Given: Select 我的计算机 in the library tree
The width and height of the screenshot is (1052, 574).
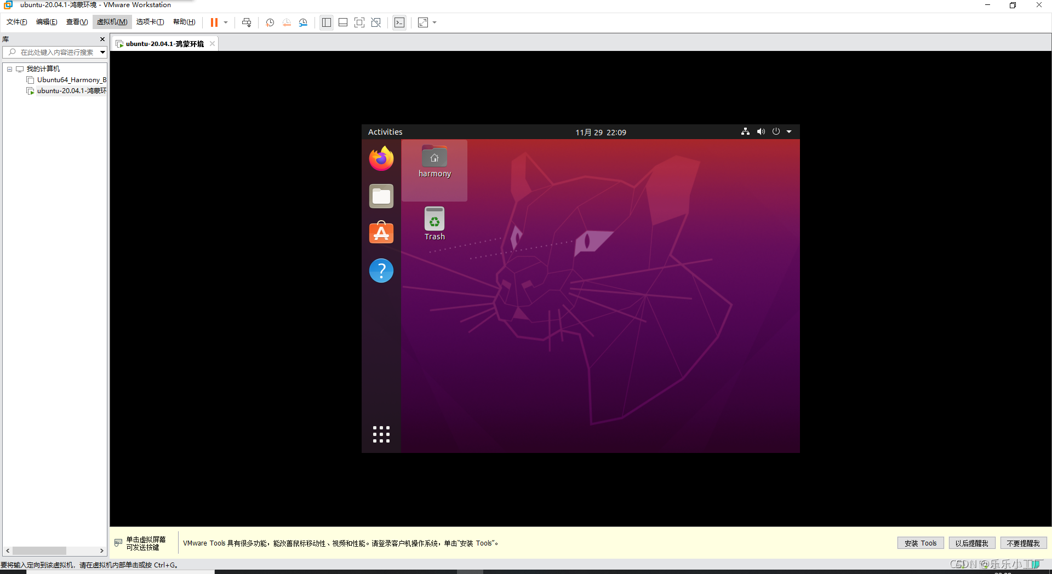Looking at the screenshot, I should point(43,69).
